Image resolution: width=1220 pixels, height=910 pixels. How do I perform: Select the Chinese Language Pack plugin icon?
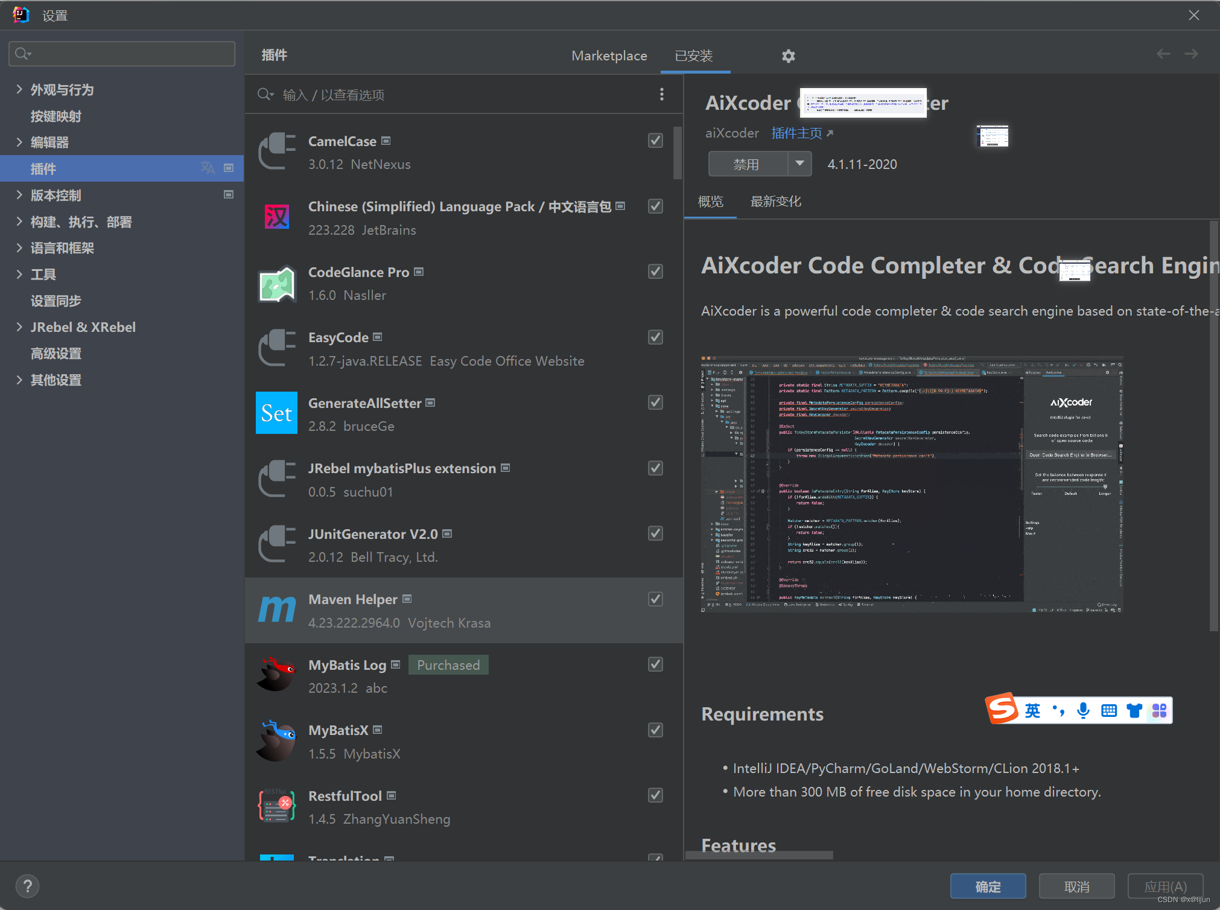point(277,217)
